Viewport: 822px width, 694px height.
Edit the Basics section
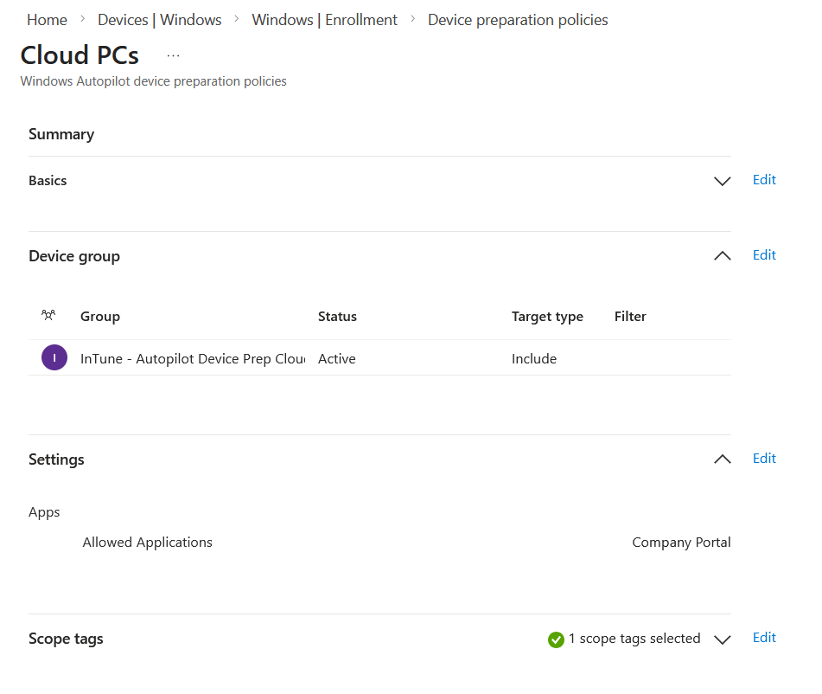pos(764,180)
